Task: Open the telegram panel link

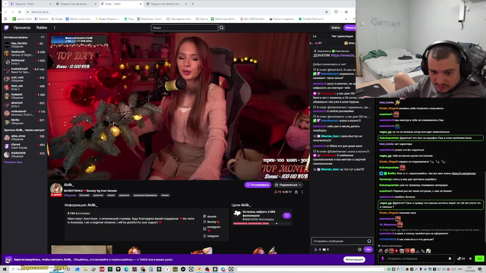Action: pos(211,236)
